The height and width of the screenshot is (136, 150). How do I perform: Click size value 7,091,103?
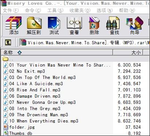coord(129,90)
